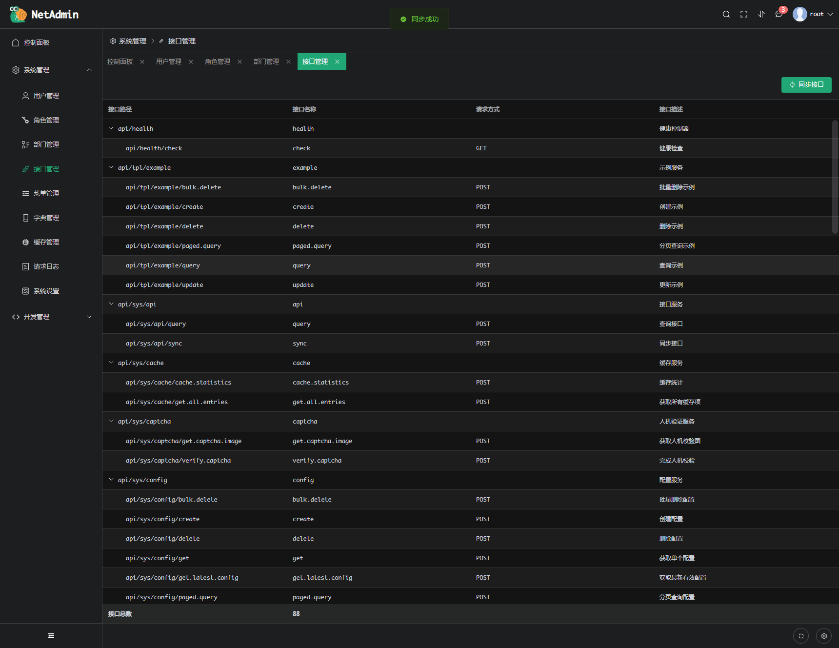The height and width of the screenshot is (648, 839).
Task: Open the root user dropdown
Action: pos(813,14)
